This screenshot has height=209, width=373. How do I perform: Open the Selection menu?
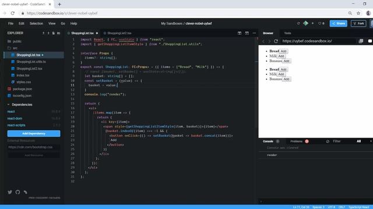36,23
